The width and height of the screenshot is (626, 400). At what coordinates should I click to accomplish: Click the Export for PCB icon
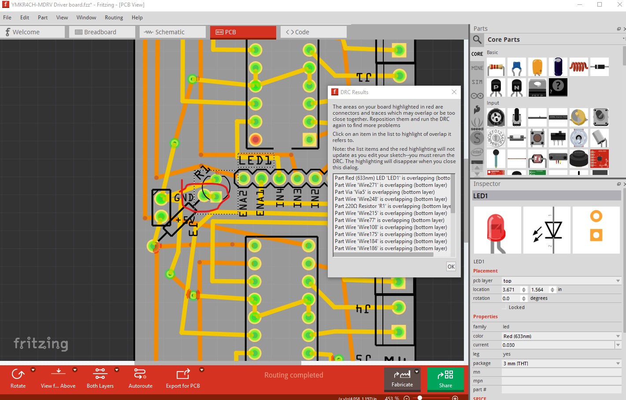click(183, 374)
